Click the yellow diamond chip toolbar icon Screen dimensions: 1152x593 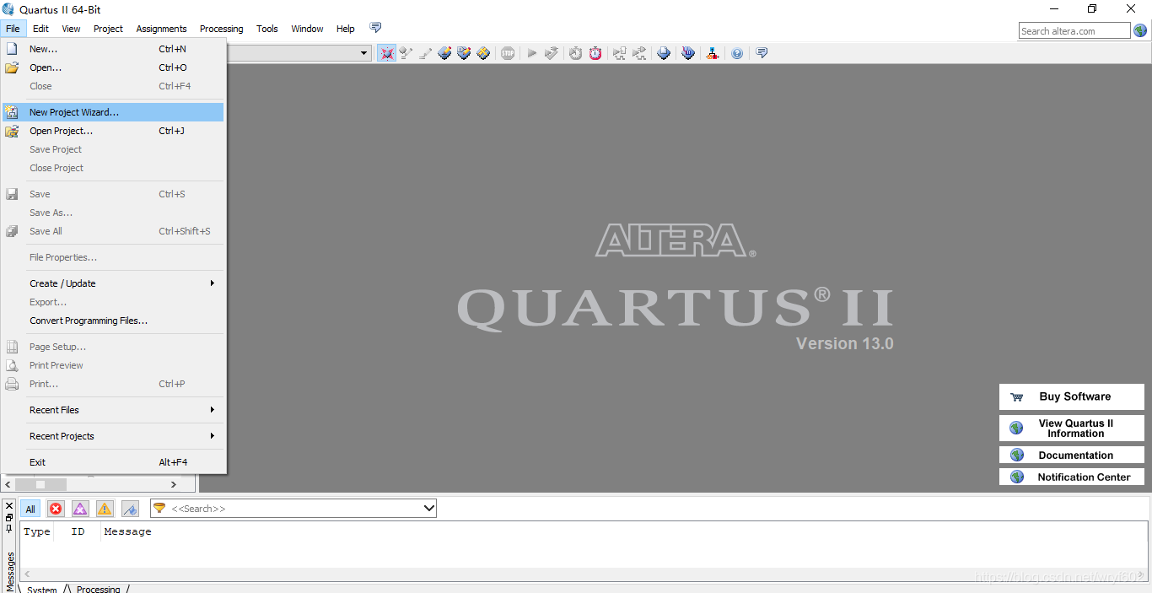[x=483, y=53]
